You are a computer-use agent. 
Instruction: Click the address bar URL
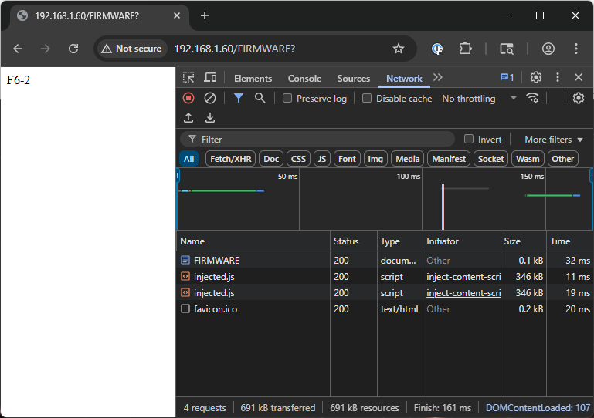234,49
